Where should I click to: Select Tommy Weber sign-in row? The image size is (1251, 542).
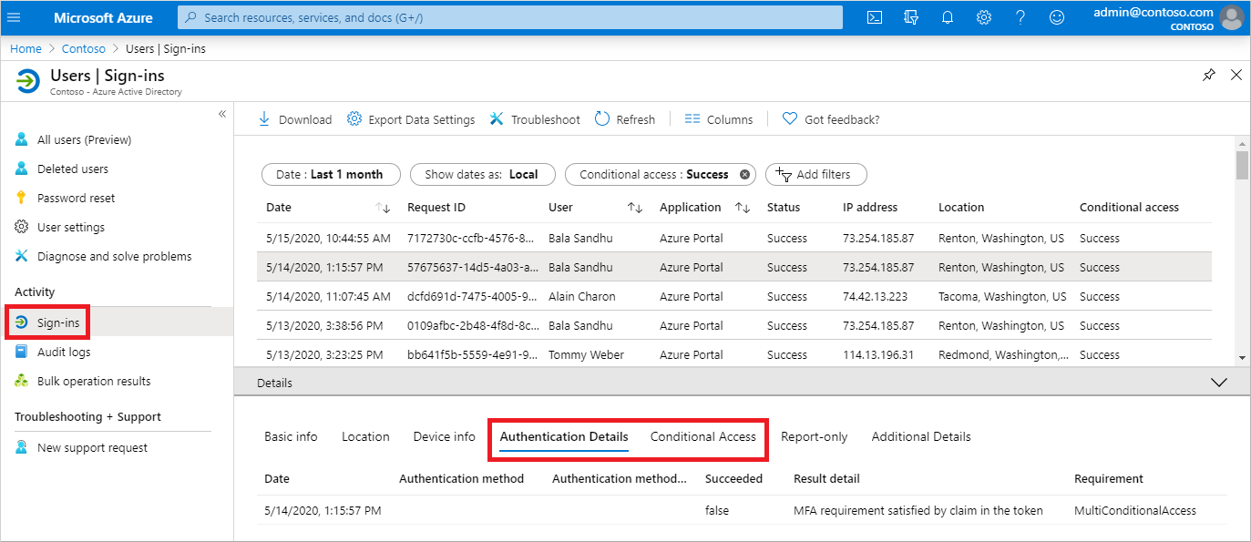pos(734,354)
